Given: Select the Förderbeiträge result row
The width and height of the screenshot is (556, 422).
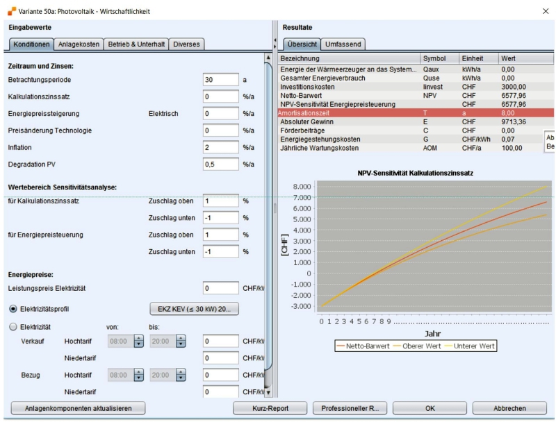Looking at the screenshot, I should (x=416, y=130).
